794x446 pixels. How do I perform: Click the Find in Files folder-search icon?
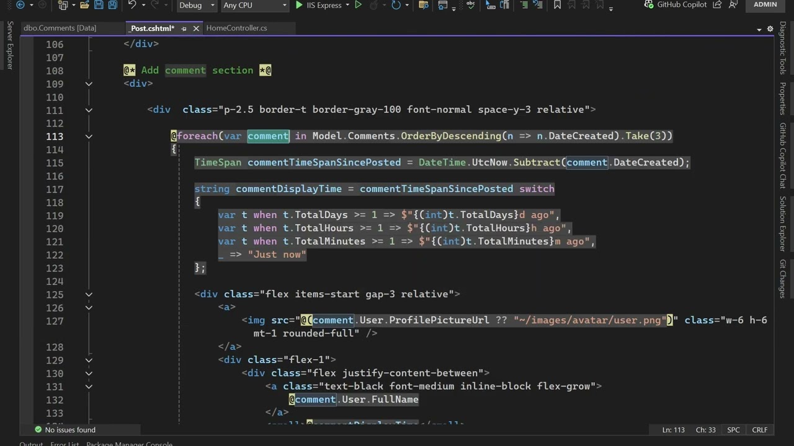click(424, 5)
